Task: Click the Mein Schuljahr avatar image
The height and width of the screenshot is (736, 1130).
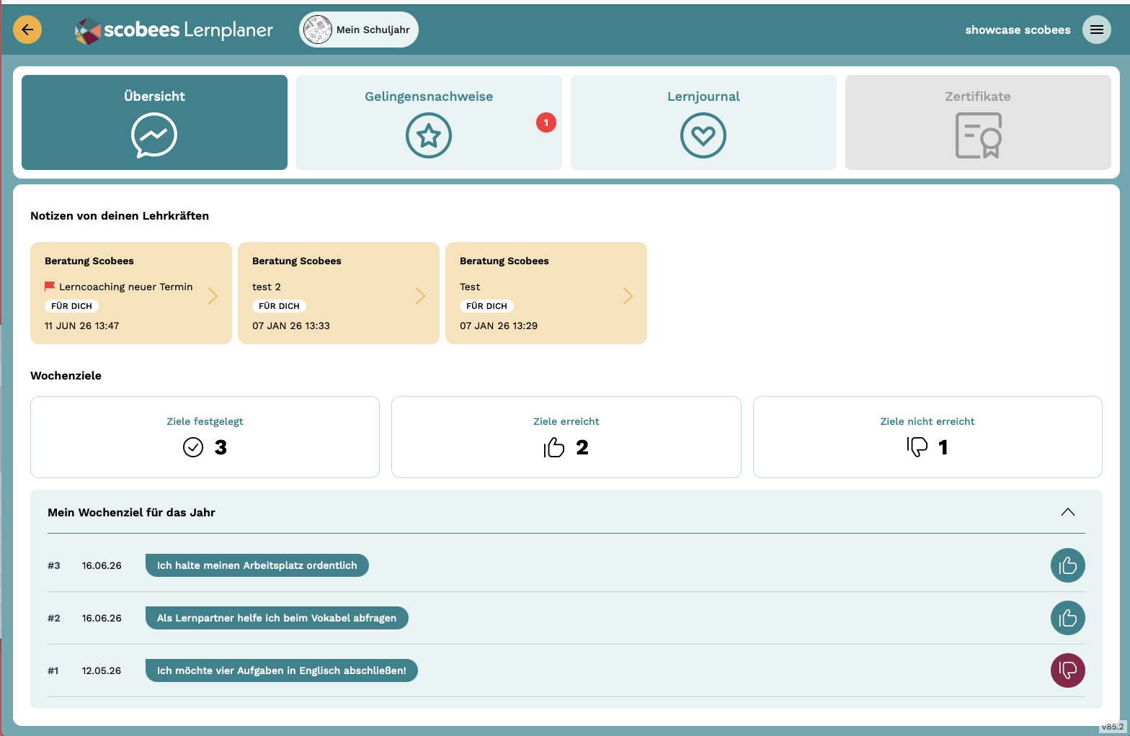Action: pyautogui.click(x=318, y=30)
